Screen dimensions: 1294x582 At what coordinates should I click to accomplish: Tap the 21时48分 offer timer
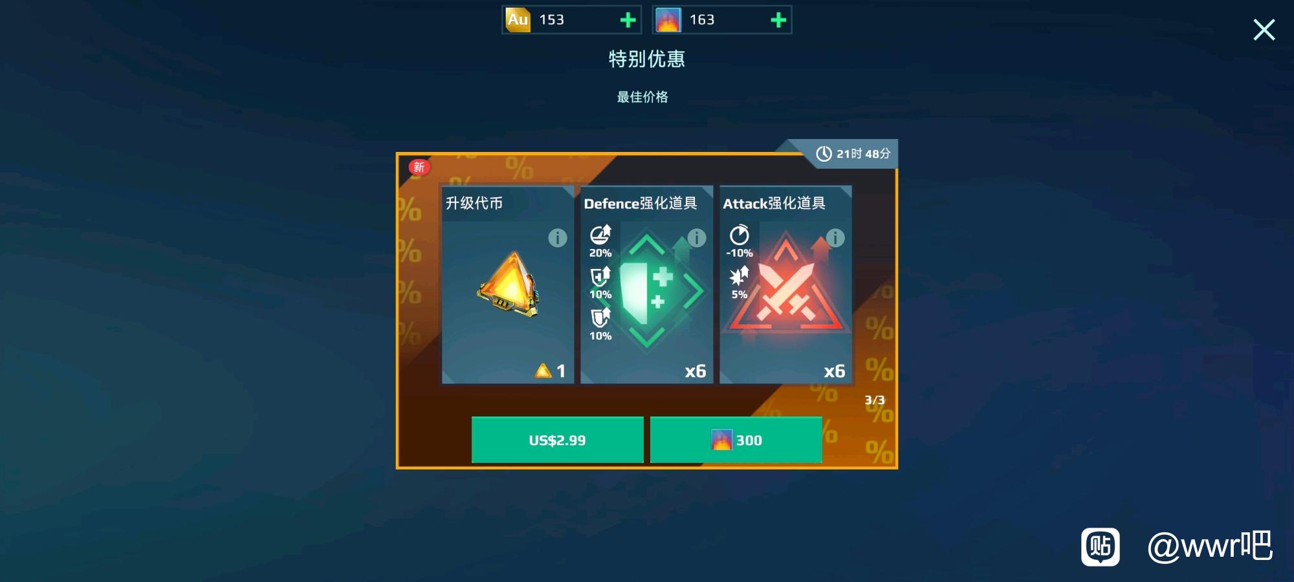(x=853, y=154)
